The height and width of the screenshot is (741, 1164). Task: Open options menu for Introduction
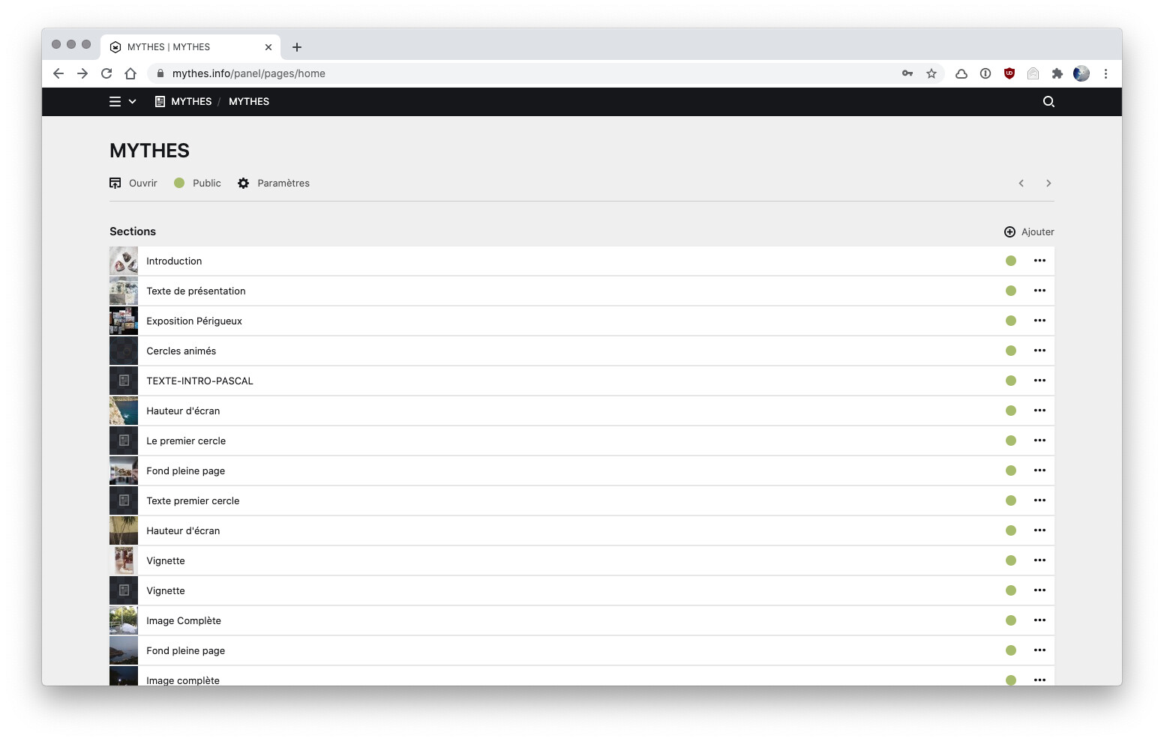[1039, 261]
